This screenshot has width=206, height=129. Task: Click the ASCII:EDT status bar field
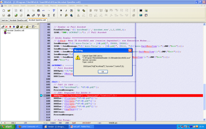[87, 123]
